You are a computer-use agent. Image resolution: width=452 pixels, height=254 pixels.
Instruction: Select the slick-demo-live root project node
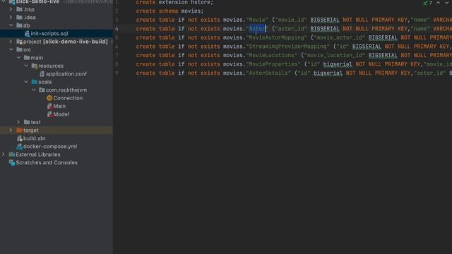37,2
